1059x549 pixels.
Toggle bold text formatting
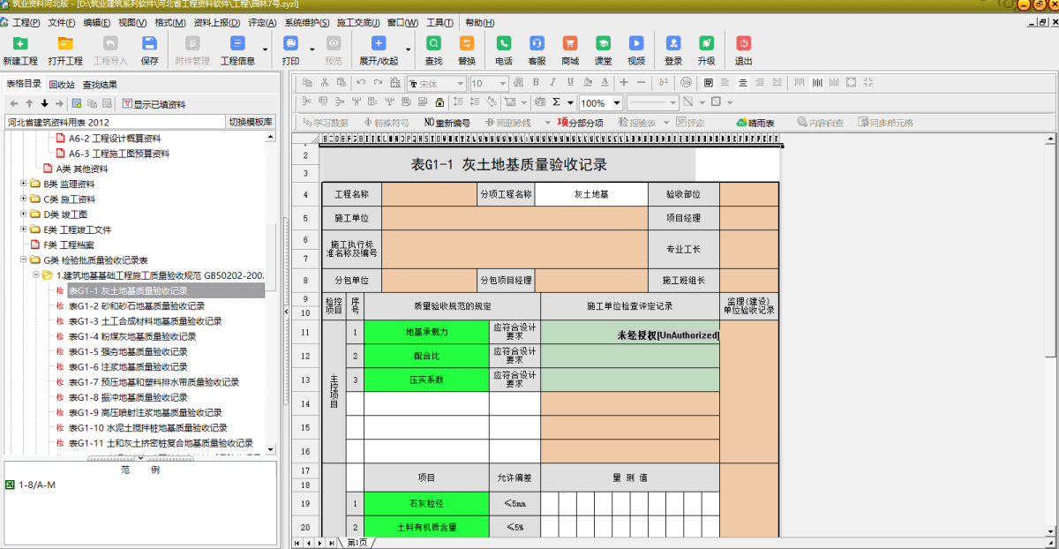point(534,82)
